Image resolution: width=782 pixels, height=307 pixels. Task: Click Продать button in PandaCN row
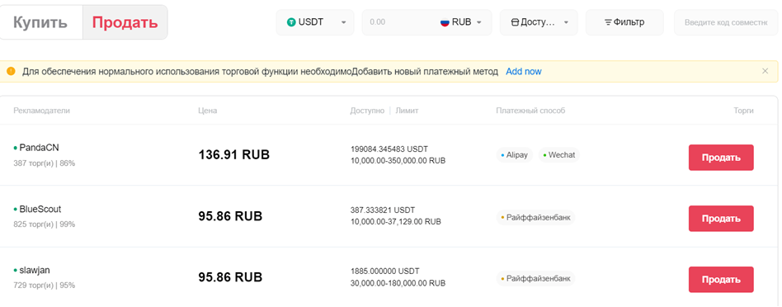click(721, 158)
